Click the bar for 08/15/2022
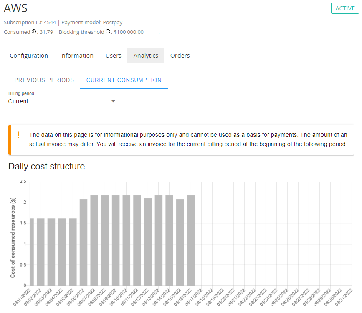362x313 pixels. 180,242
